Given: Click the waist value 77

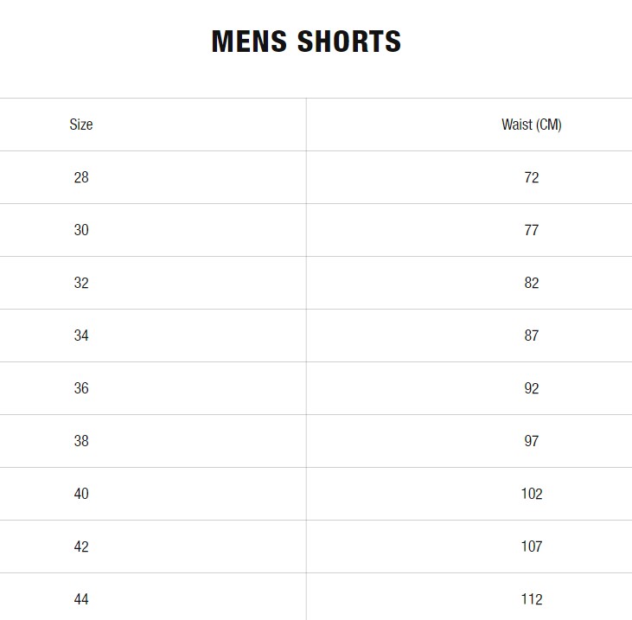Looking at the screenshot, I should pyautogui.click(x=531, y=230).
